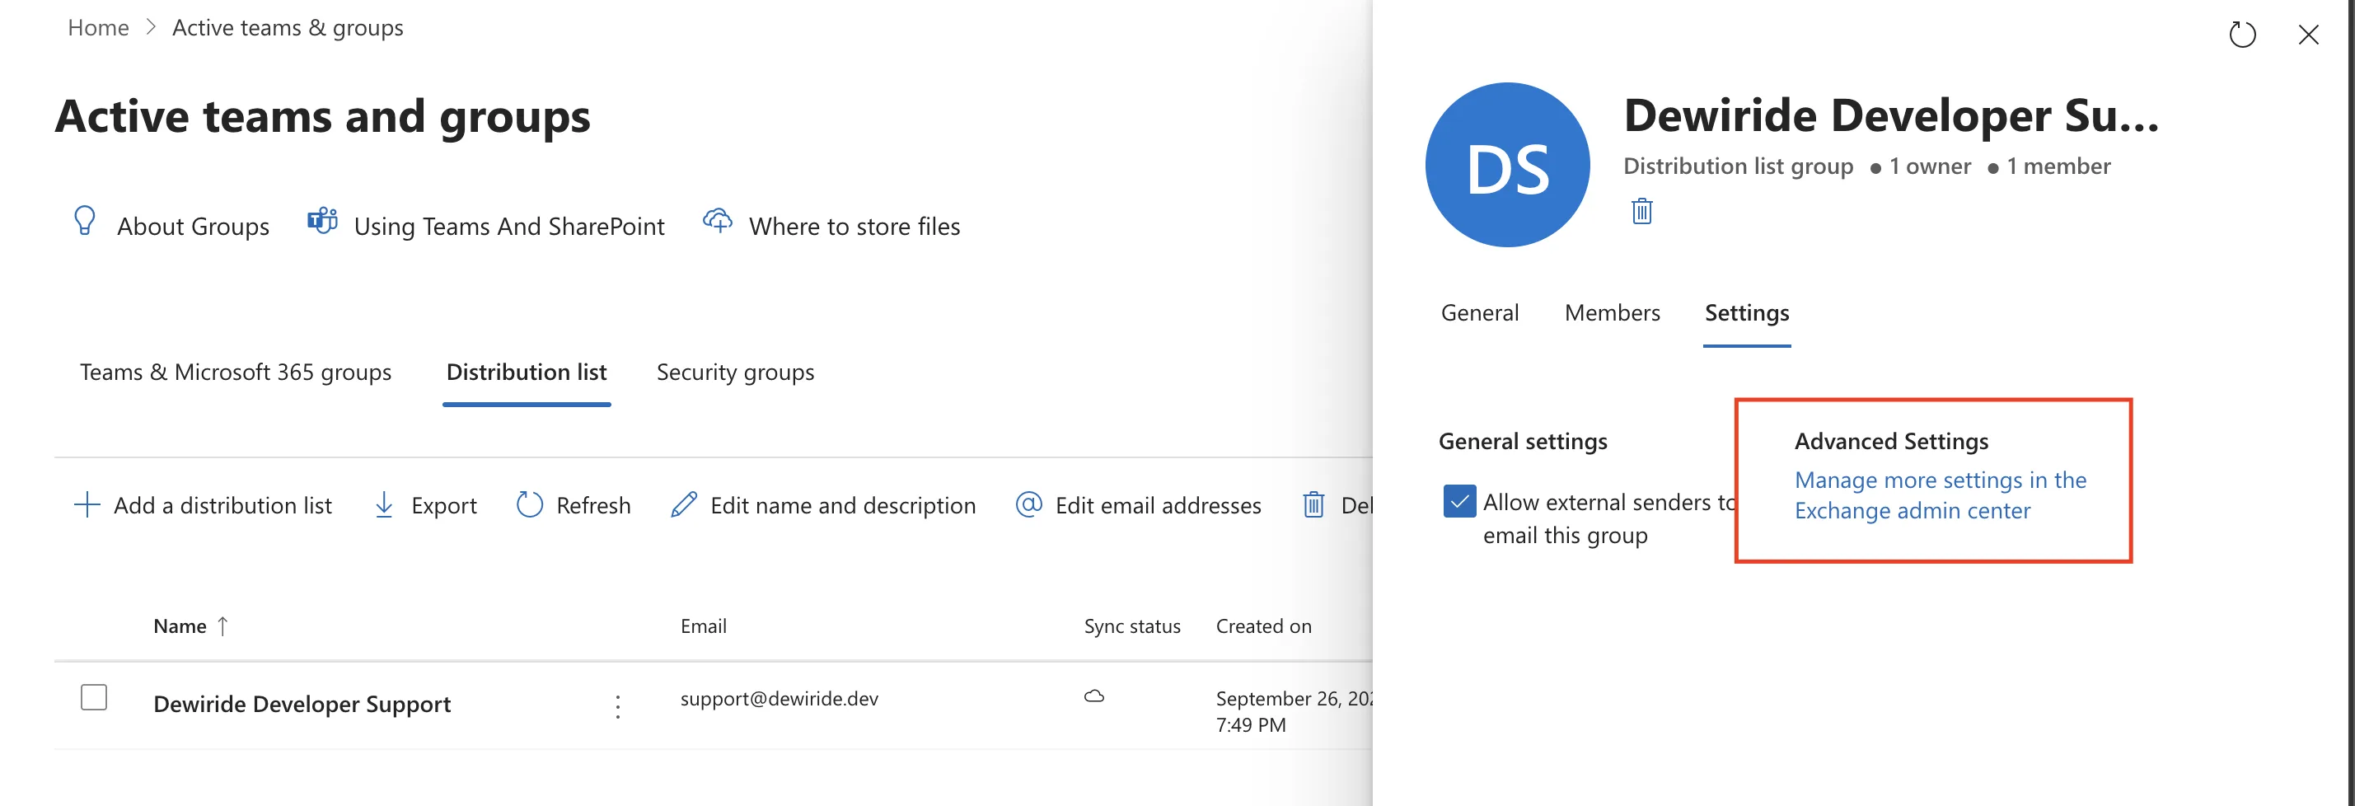Go to Home in breadcrumb

tap(98, 27)
